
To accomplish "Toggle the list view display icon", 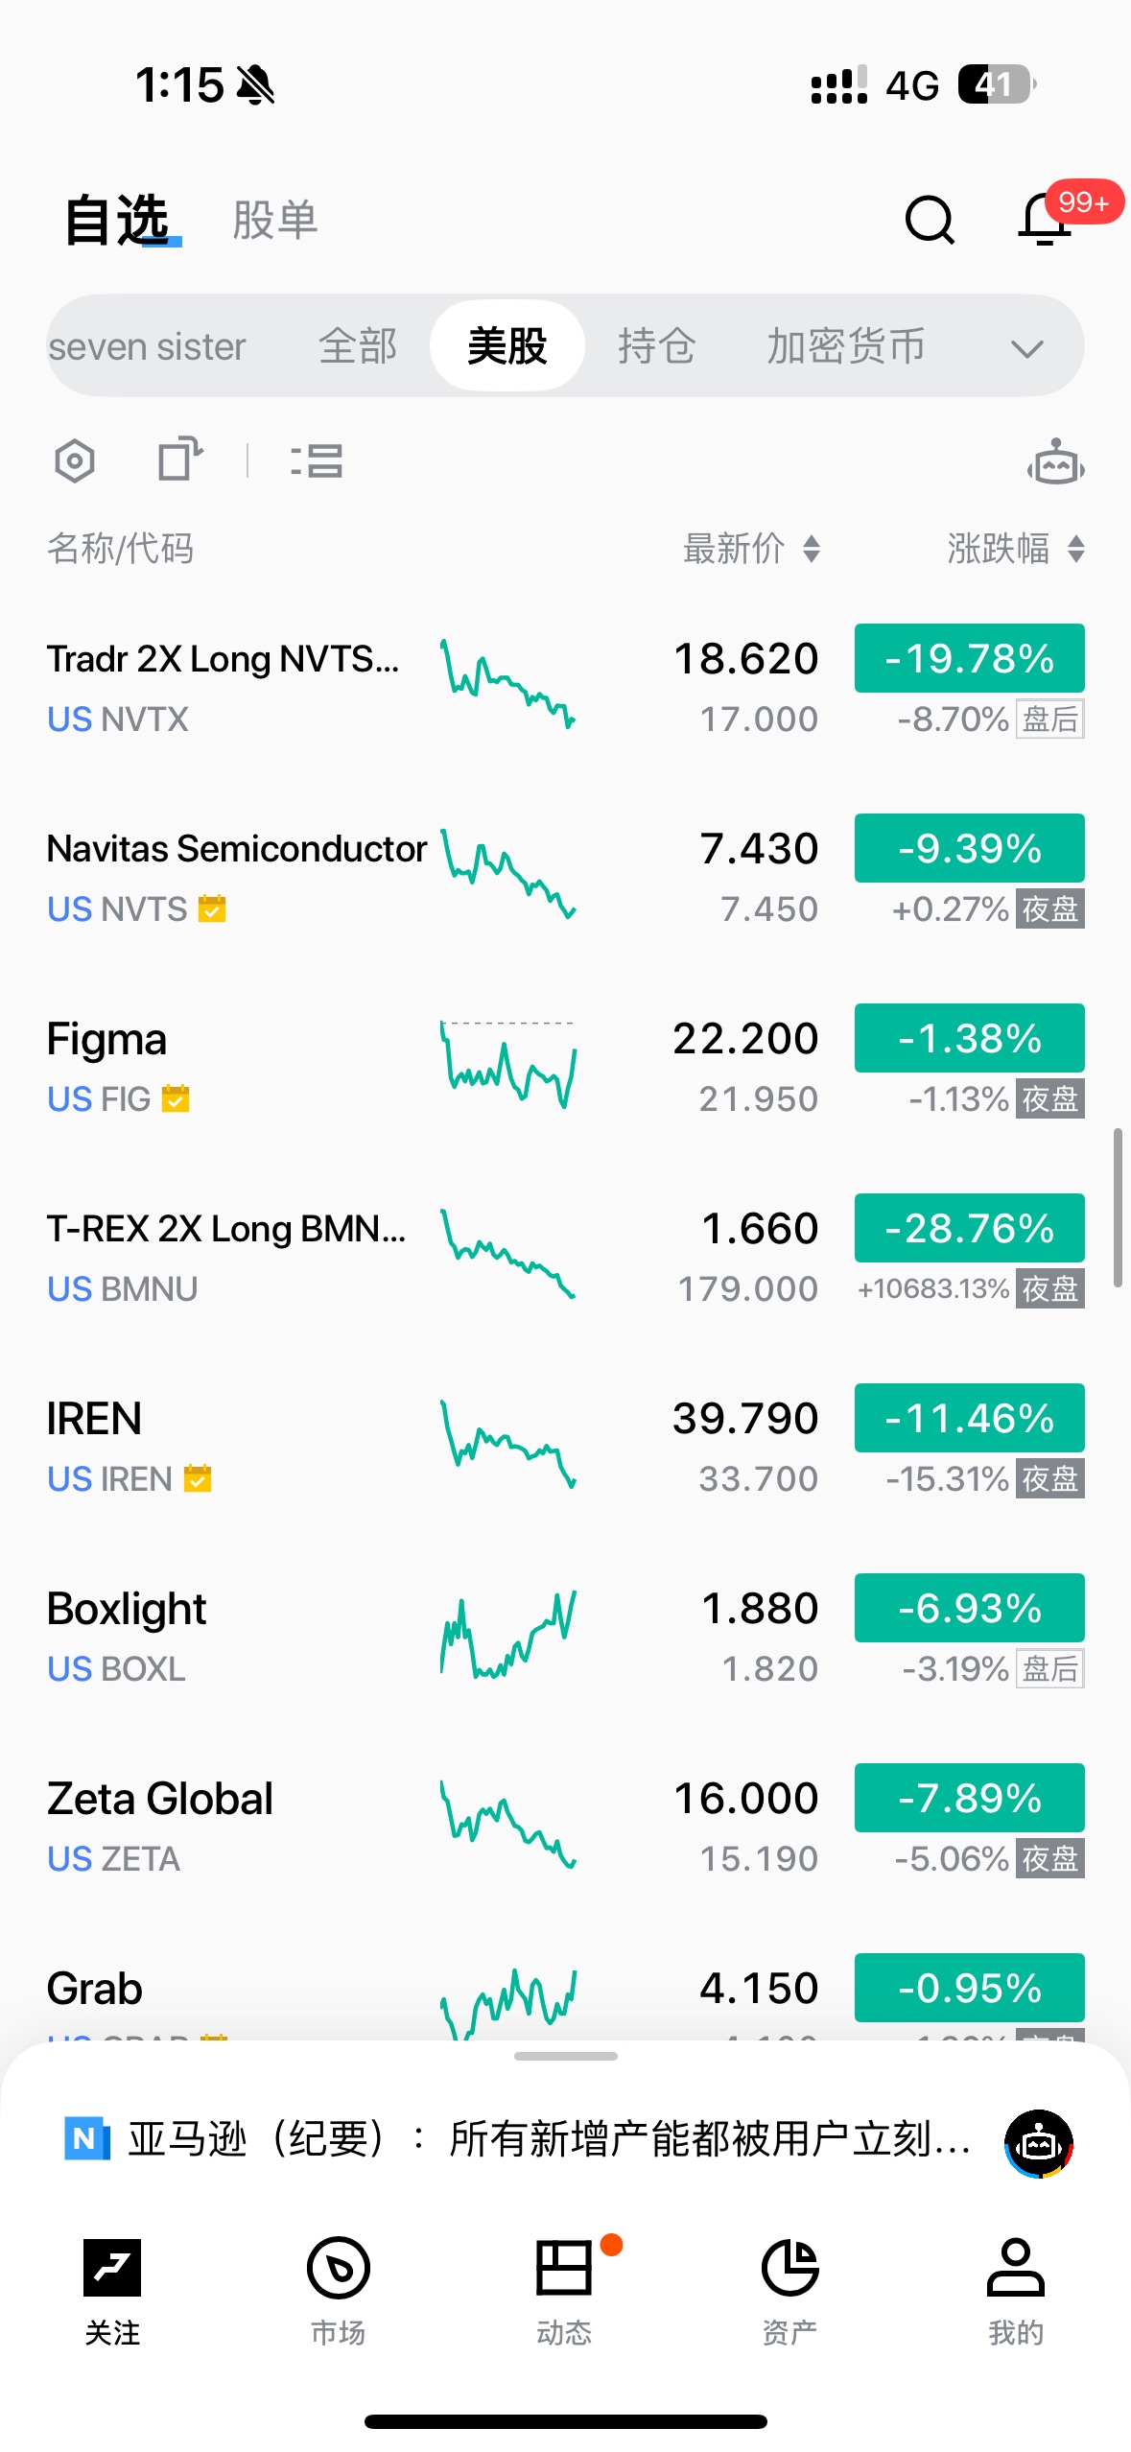I will [317, 461].
